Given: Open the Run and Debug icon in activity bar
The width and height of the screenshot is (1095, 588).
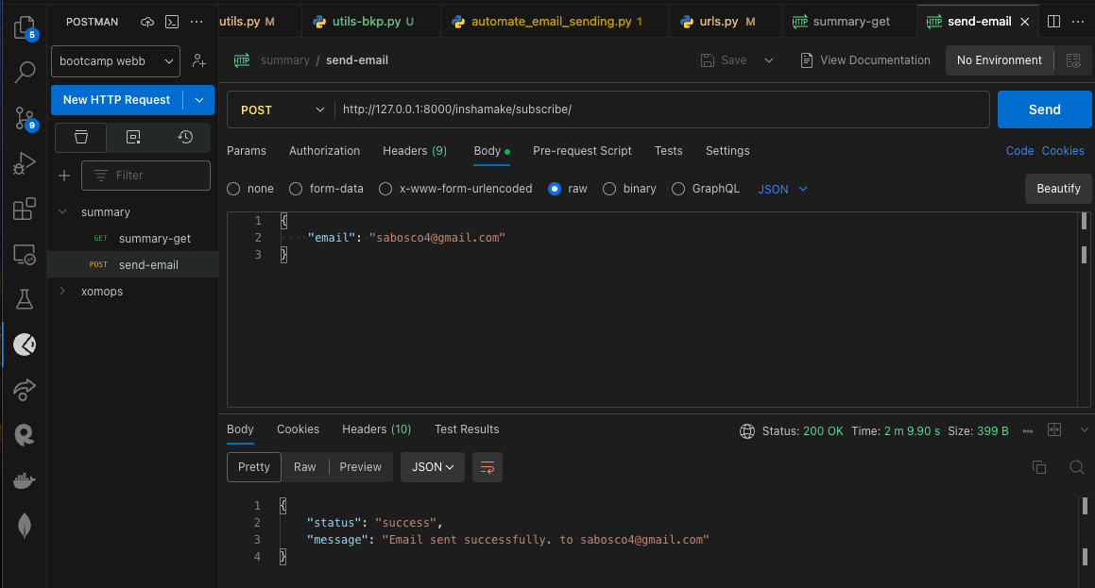Looking at the screenshot, I should (x=25, y=163).
